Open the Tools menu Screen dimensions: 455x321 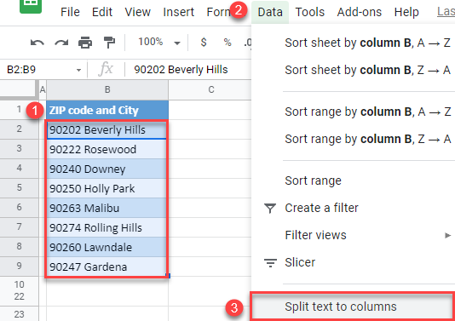click(310, 12)
